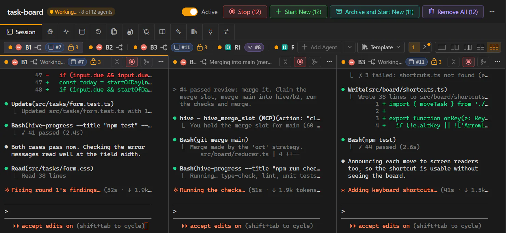Toggle the Active switch off

pyautogui.click(x=190, y=12)
